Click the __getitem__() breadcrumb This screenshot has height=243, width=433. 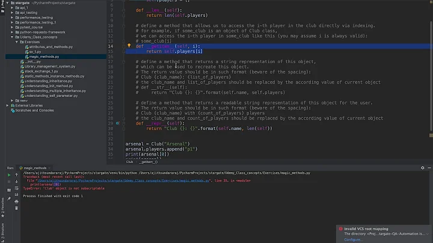[149, 162]
